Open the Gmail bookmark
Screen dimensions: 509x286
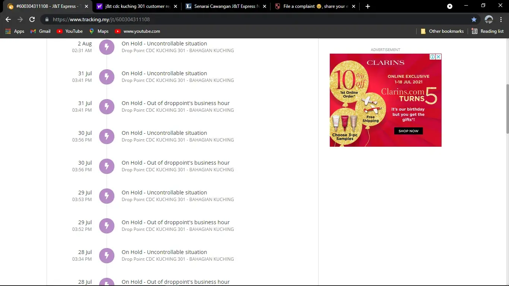point(40,31)
